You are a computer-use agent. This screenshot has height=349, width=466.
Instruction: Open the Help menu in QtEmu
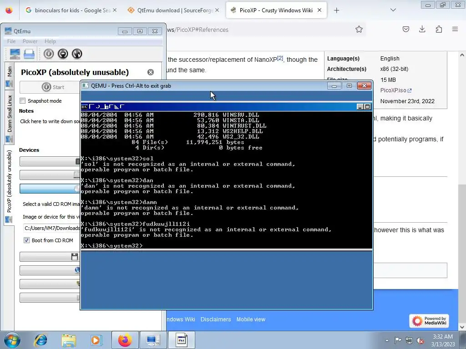click(x=50, y=41)
